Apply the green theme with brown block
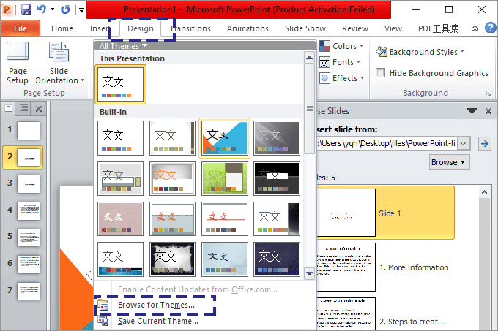 tap(225, 178)
